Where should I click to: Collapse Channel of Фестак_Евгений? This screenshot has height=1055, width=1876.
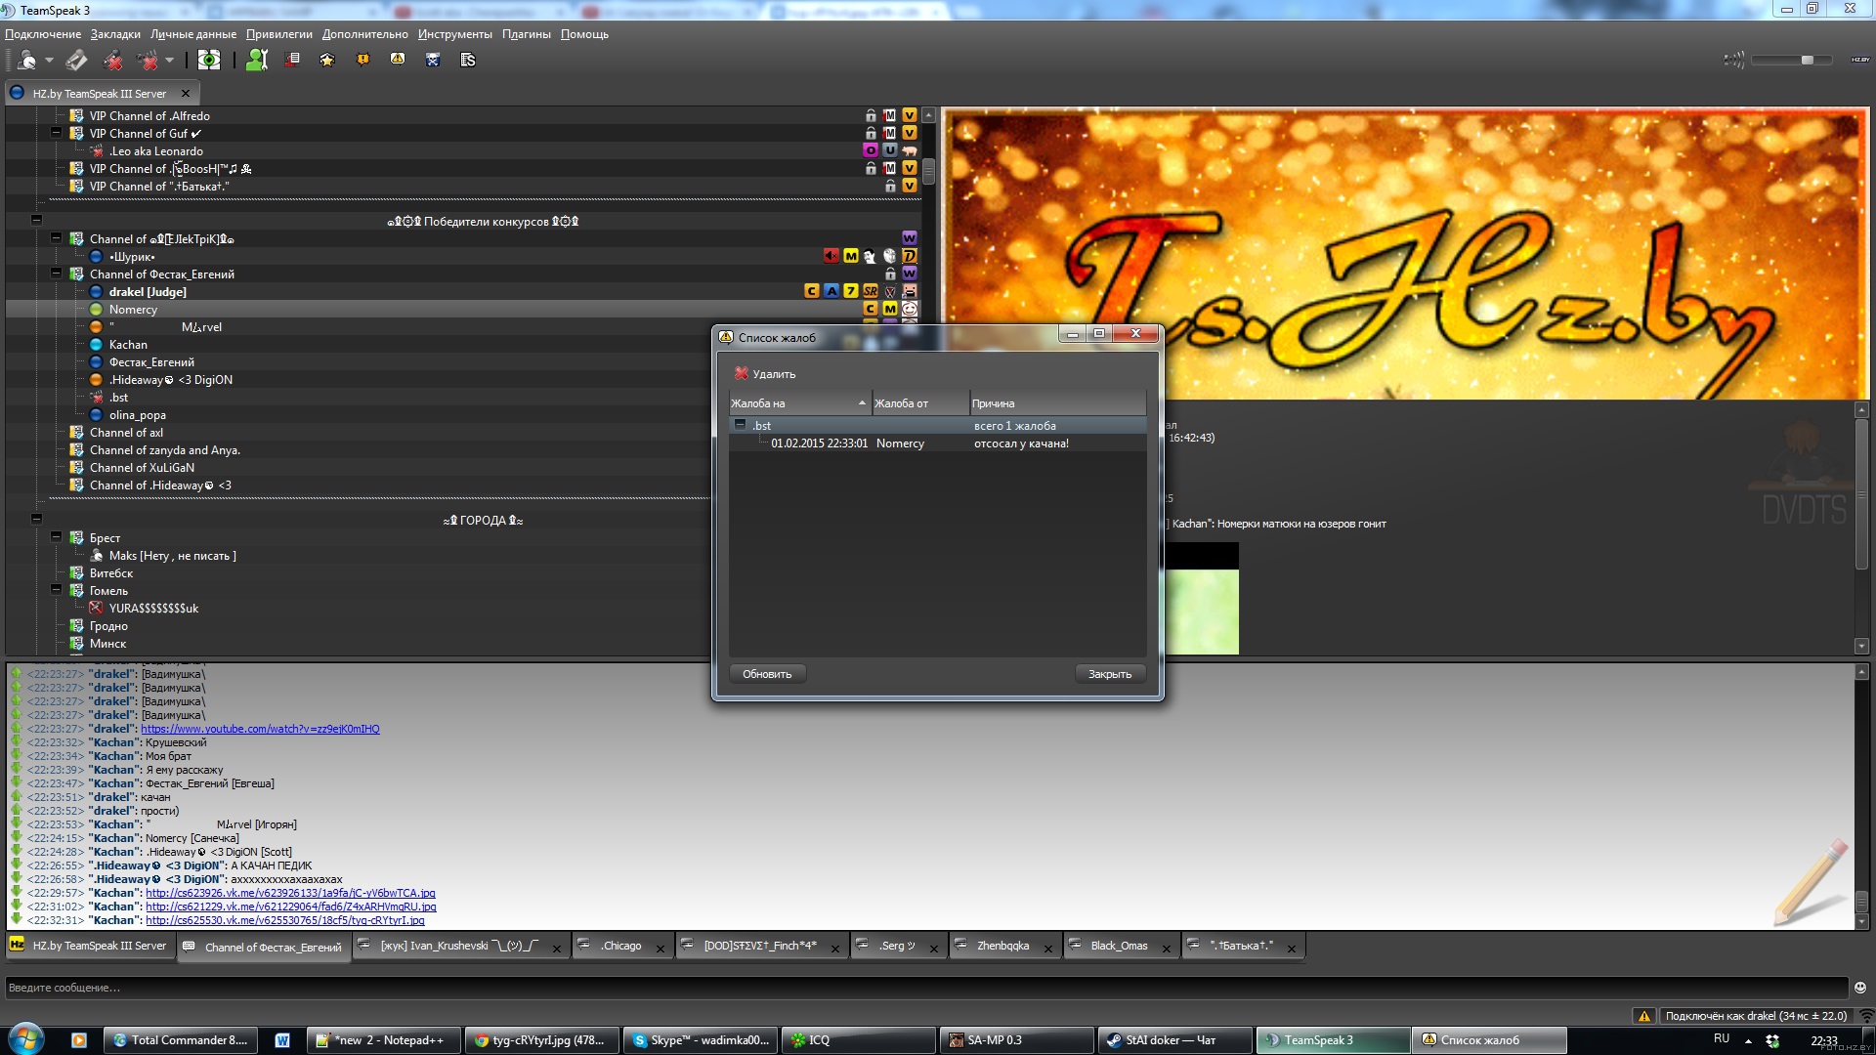[56, 274]
